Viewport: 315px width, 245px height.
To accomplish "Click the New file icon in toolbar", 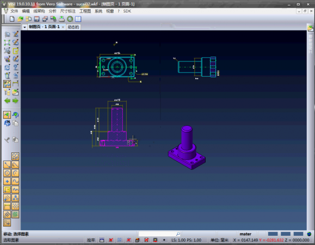I will pos(12,19).
